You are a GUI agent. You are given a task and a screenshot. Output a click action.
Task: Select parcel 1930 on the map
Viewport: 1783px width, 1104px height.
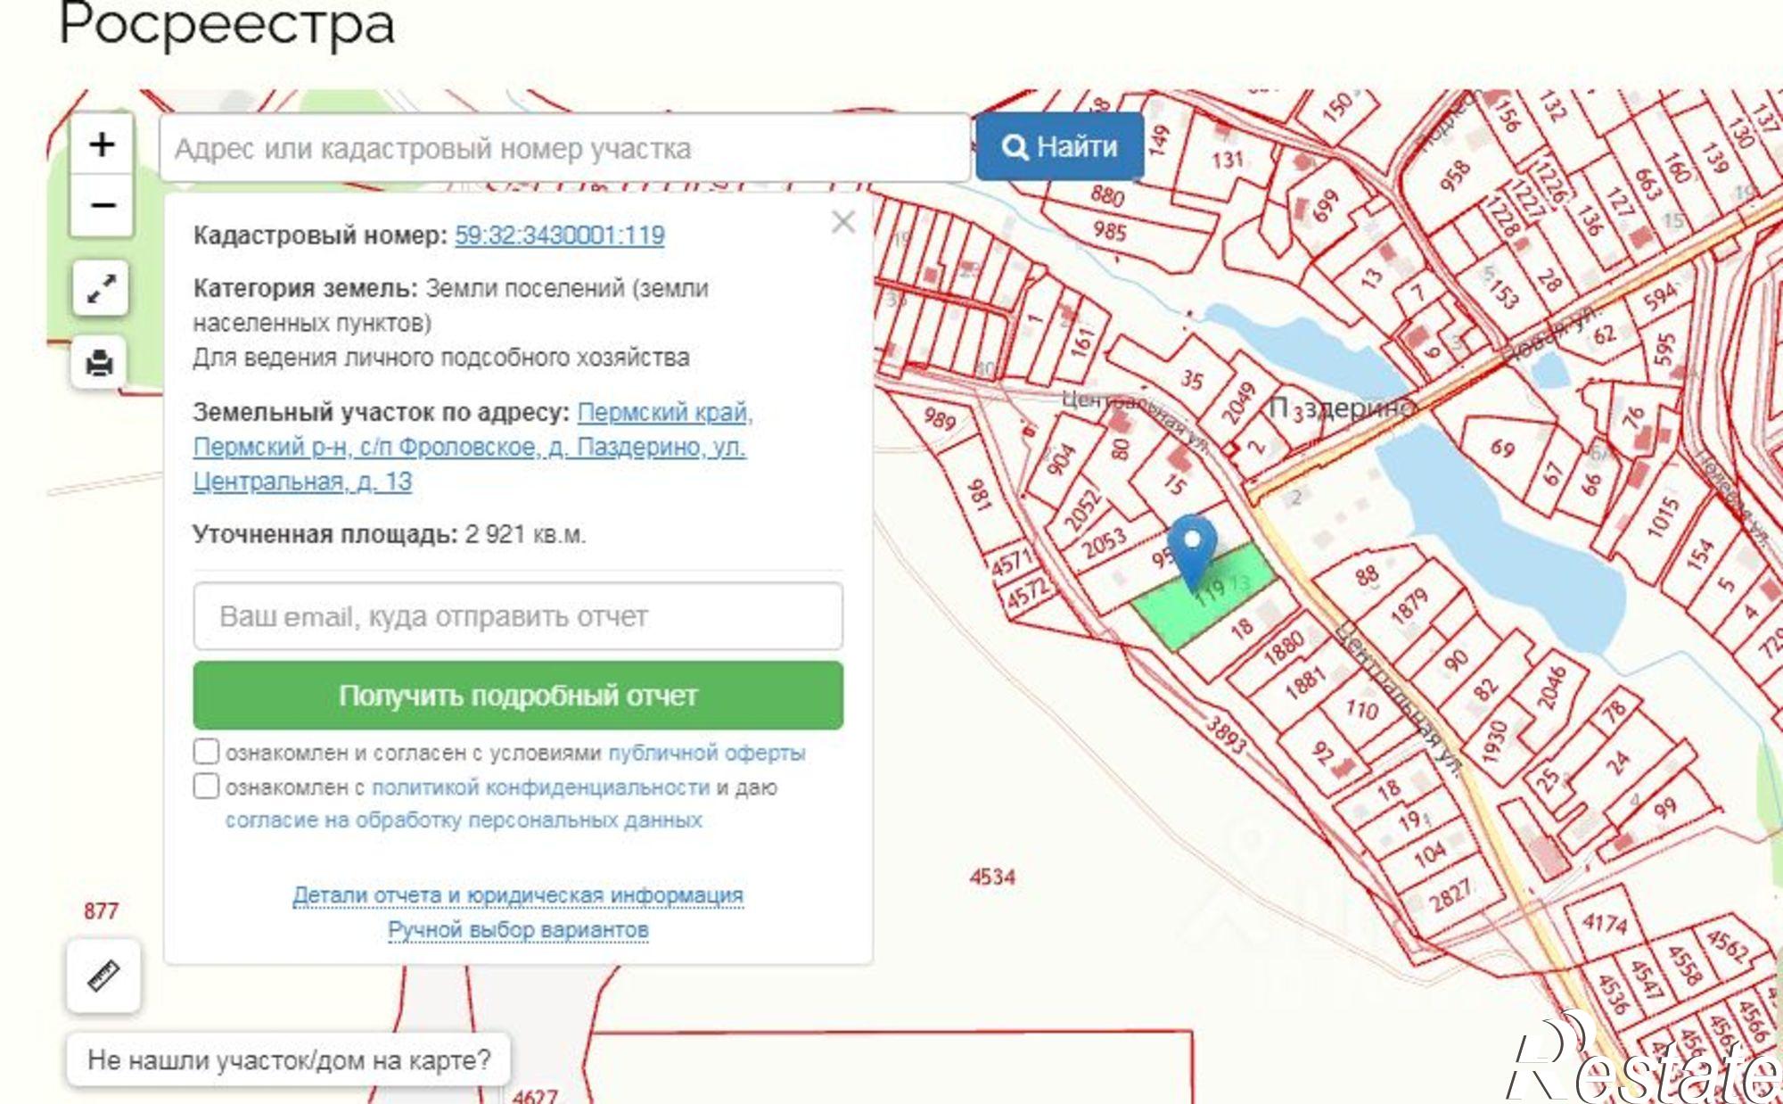point(1495,742)
